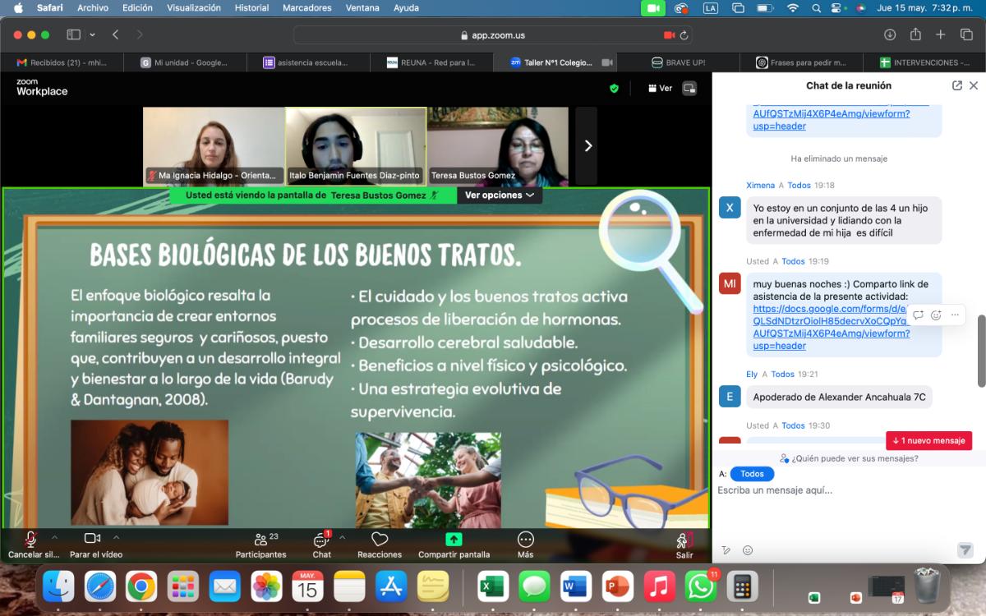Click the chat panel scrollbar
Viewport: 986px width, 616px height.
point(981,349)
